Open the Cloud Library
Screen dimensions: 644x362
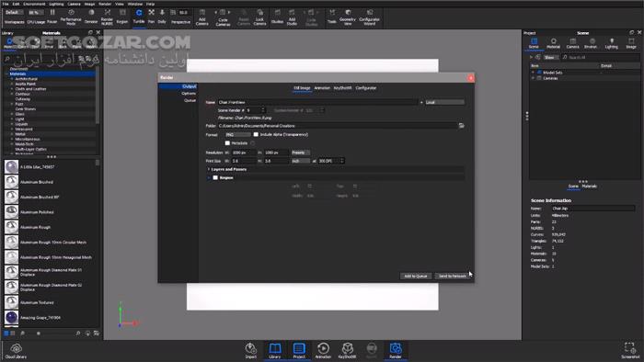tap(16, 351)
